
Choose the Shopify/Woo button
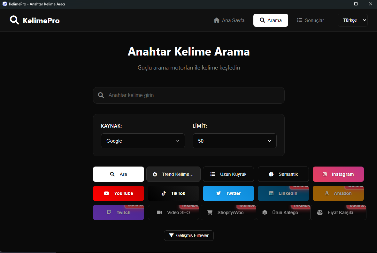coord(228,212)
